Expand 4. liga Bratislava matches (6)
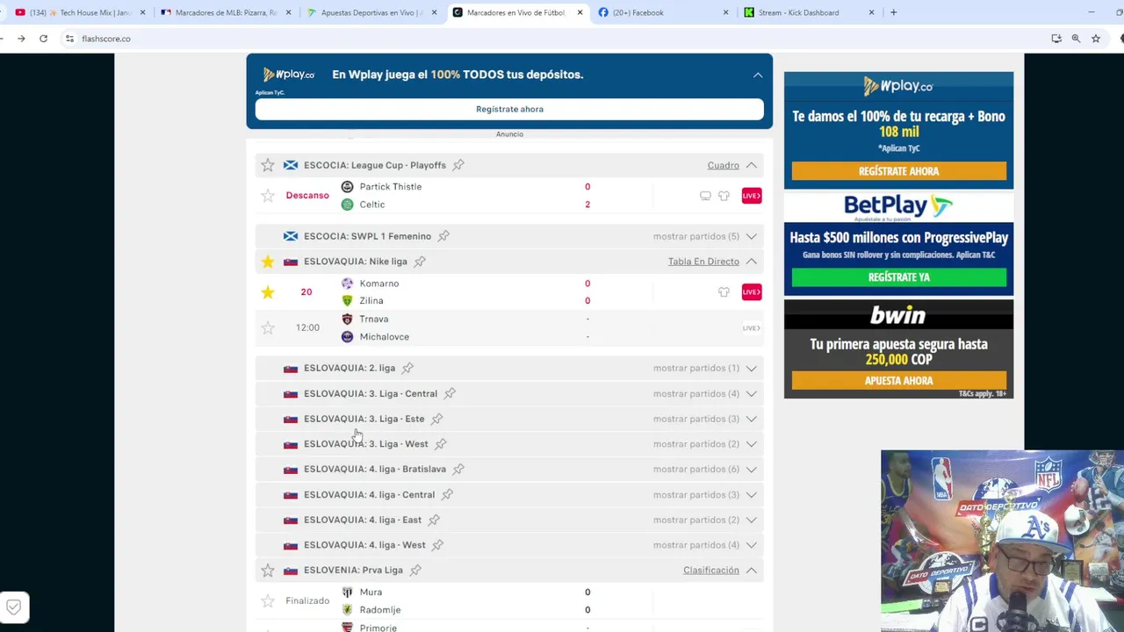 pos(752,469)
